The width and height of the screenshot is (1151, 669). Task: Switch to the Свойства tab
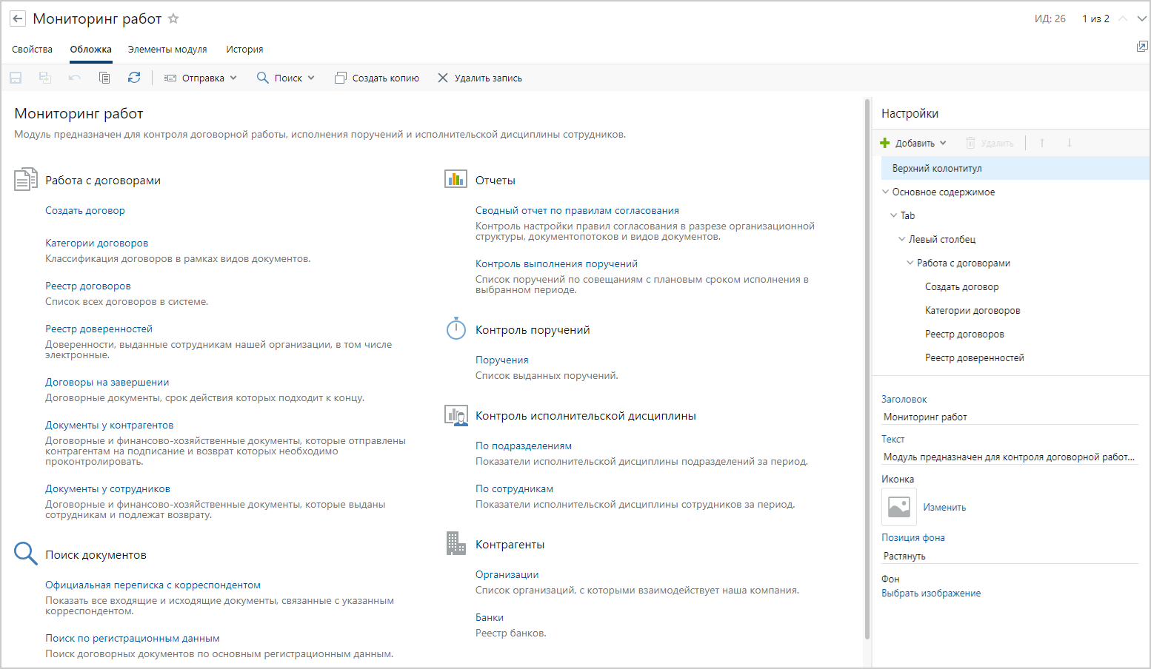coord(32,50)
